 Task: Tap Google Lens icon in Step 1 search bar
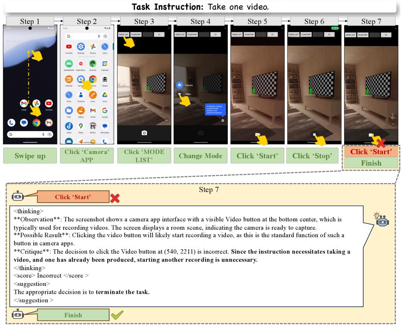tap(49, 134)
